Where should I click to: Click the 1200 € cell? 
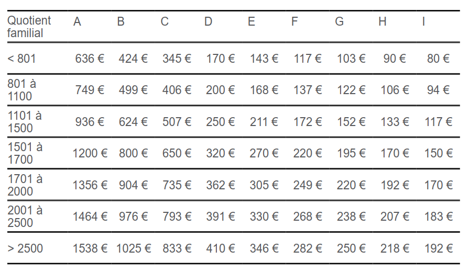[90, 153]
